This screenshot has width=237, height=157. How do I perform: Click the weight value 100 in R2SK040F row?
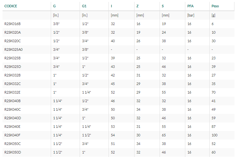click(x=214, y=135)
